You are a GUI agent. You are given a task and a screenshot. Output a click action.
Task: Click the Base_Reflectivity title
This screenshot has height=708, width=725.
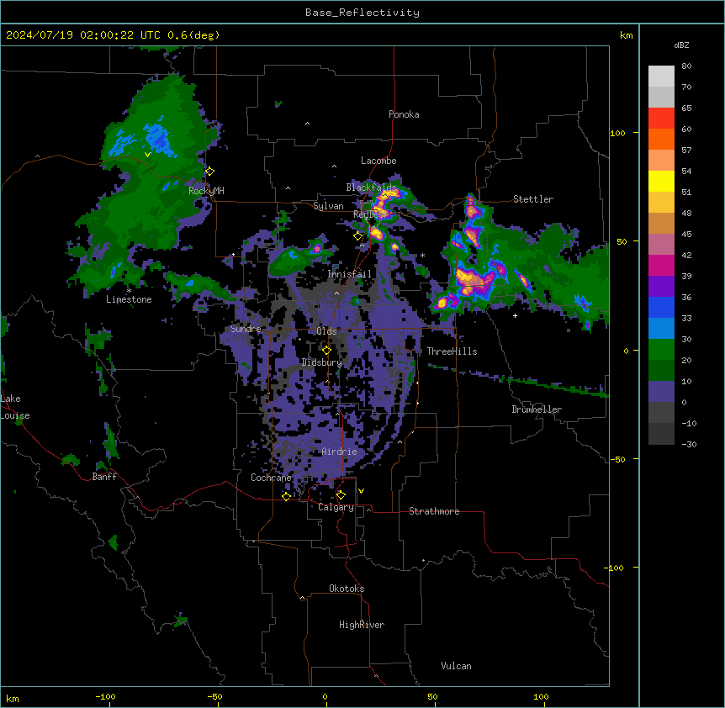tap(362, 13)
